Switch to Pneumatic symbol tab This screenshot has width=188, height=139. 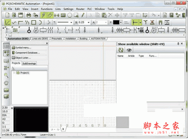[x=57, y=39]
